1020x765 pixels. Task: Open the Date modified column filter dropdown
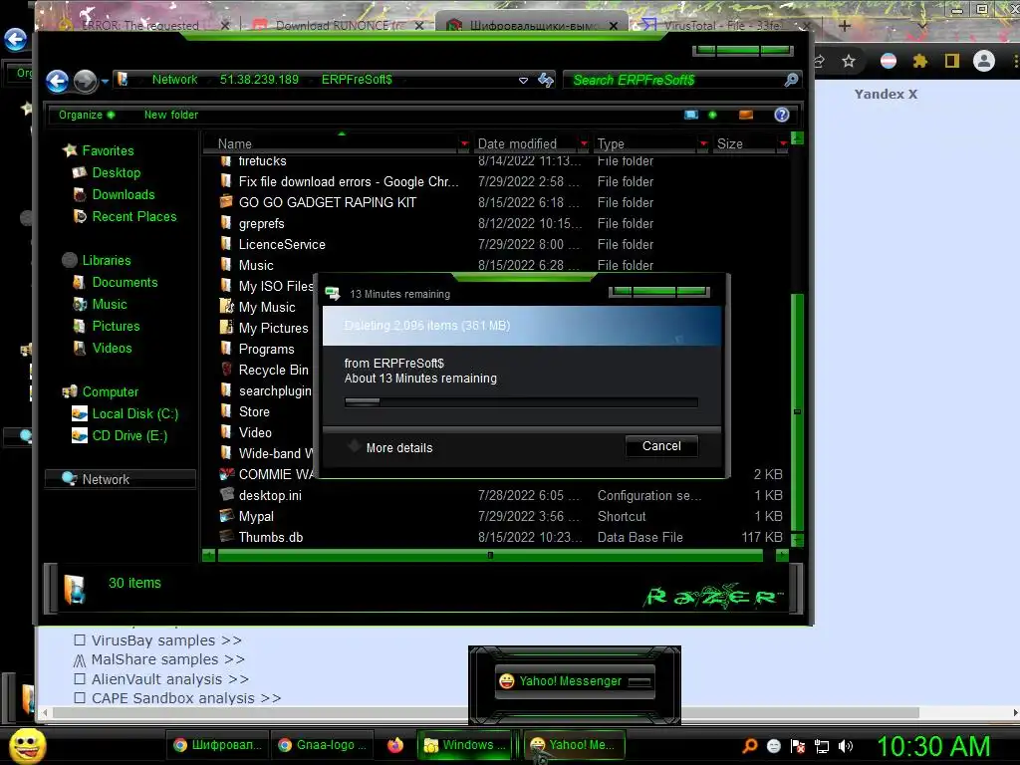tap(584, 143)
